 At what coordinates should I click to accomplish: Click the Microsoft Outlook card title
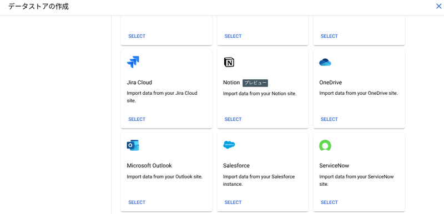pyautogui.click(x=149, y=166)
